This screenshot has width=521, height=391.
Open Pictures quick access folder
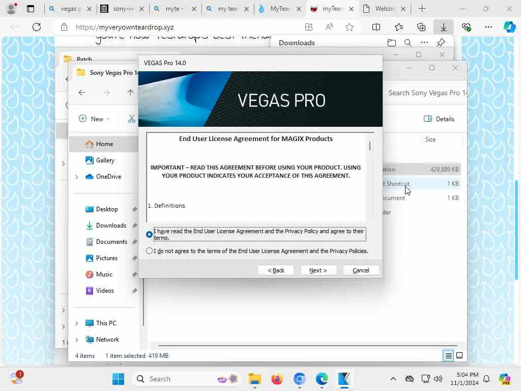pyautogui.click(x=107, y=258)
